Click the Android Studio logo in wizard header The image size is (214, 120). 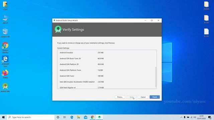click(58, 29)
